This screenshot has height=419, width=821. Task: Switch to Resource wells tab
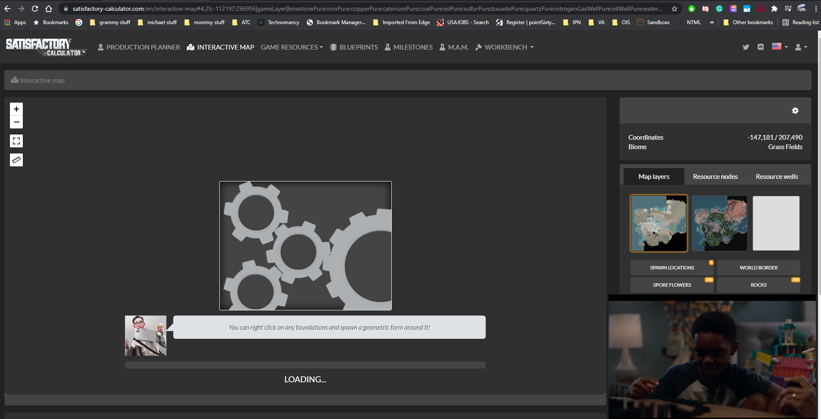click(x=777, y=177)
